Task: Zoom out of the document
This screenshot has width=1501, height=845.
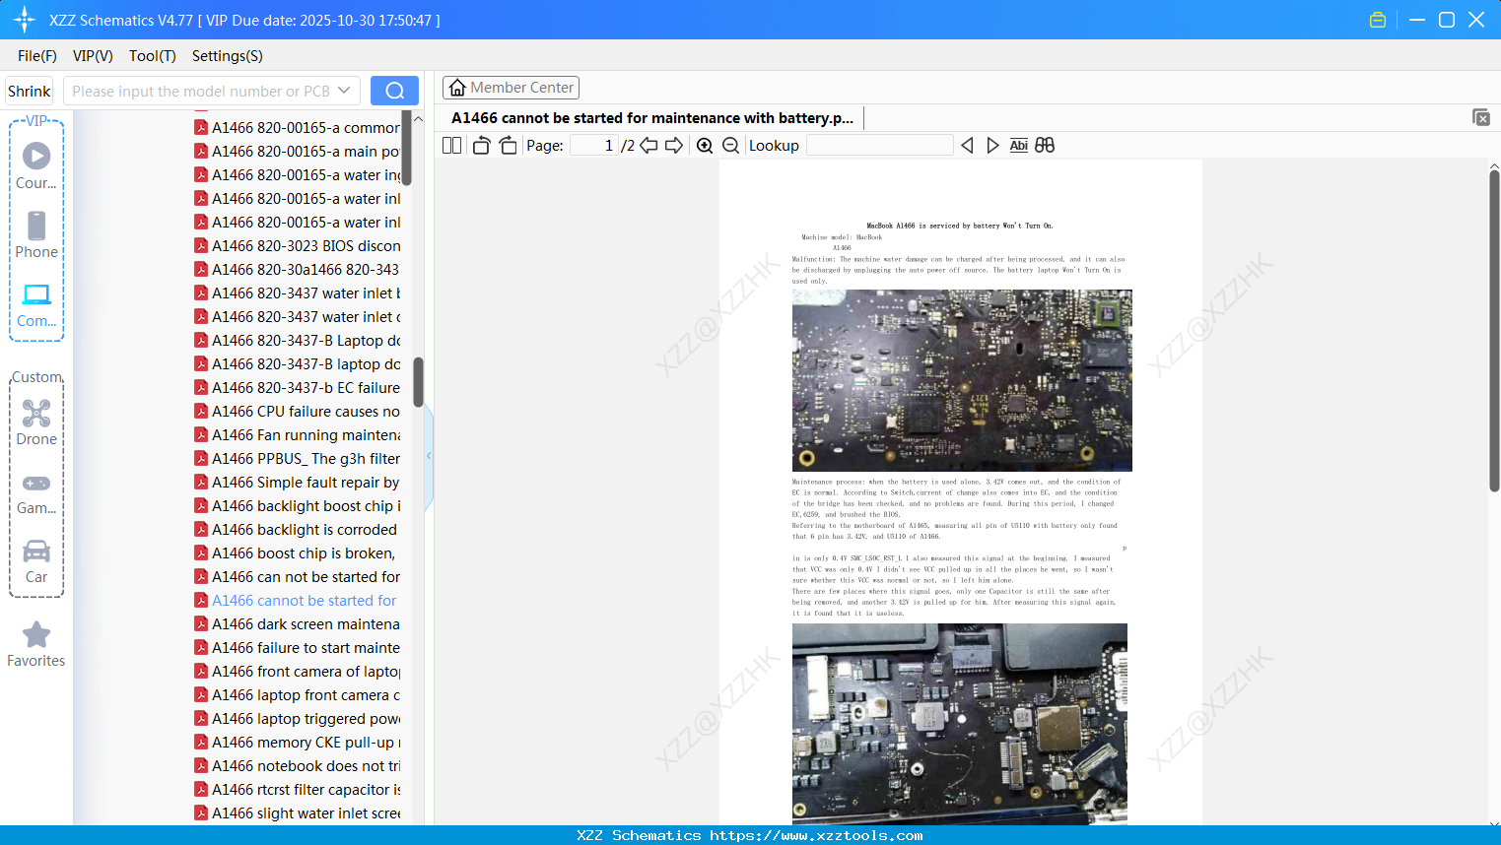Action: [x=730, y=146]
